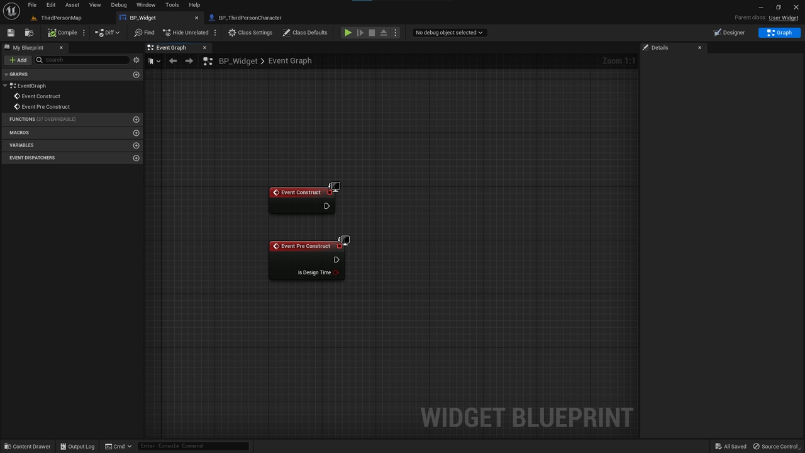This screenshot has height=453, width=805.
Task: Toggle Hide Unrelated nodes
Action: pyautogui.click(x=186, y=33)
